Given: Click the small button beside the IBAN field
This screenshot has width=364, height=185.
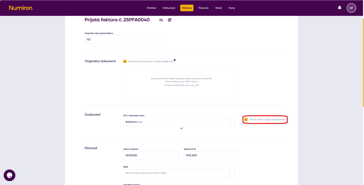Looking at the screenshot, I should coord(235,173).
